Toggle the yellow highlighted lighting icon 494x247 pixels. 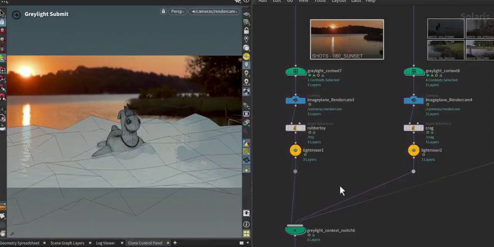(246, 57)
